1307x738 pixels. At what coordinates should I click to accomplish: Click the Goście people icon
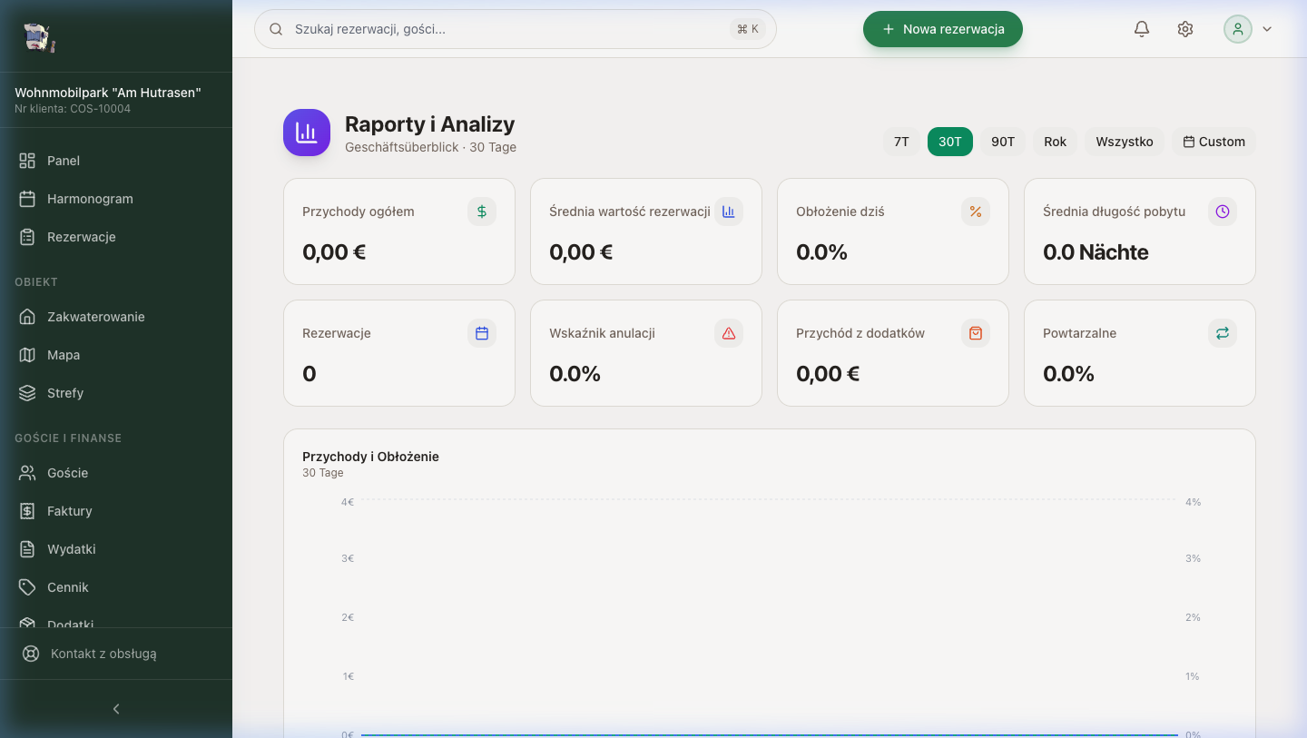click(27, 473)
